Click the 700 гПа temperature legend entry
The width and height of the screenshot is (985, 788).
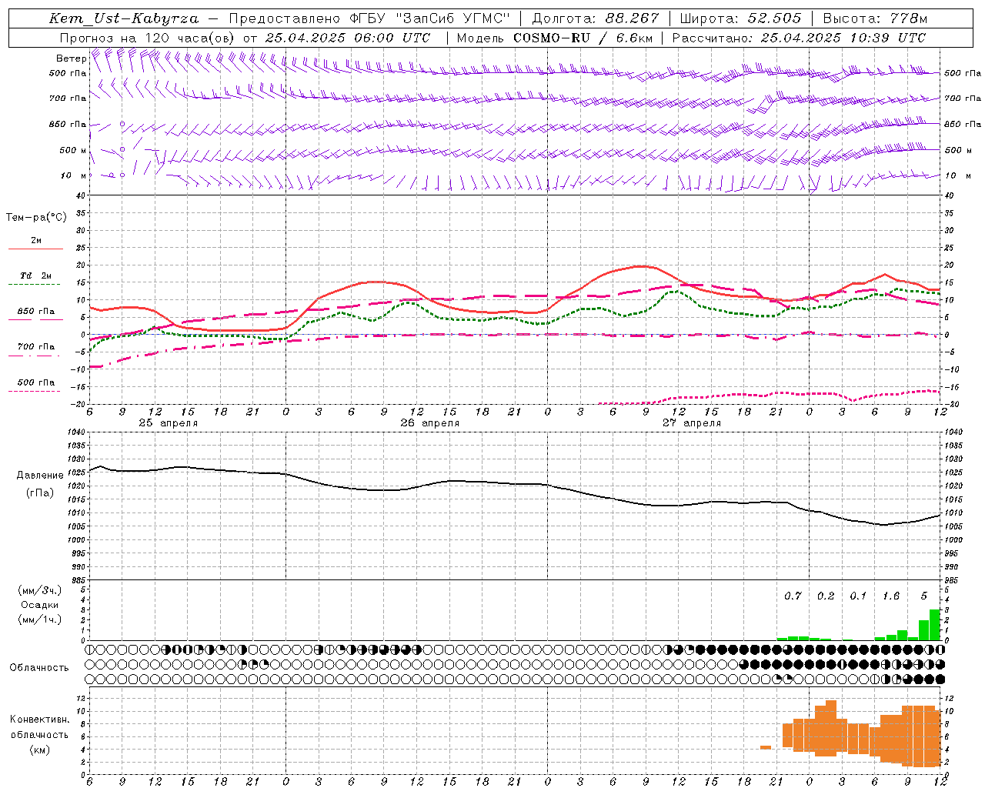coord(35,347)
